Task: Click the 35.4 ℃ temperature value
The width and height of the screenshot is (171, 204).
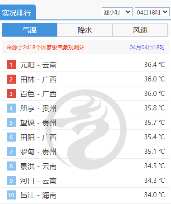Action: coord(154,137)
